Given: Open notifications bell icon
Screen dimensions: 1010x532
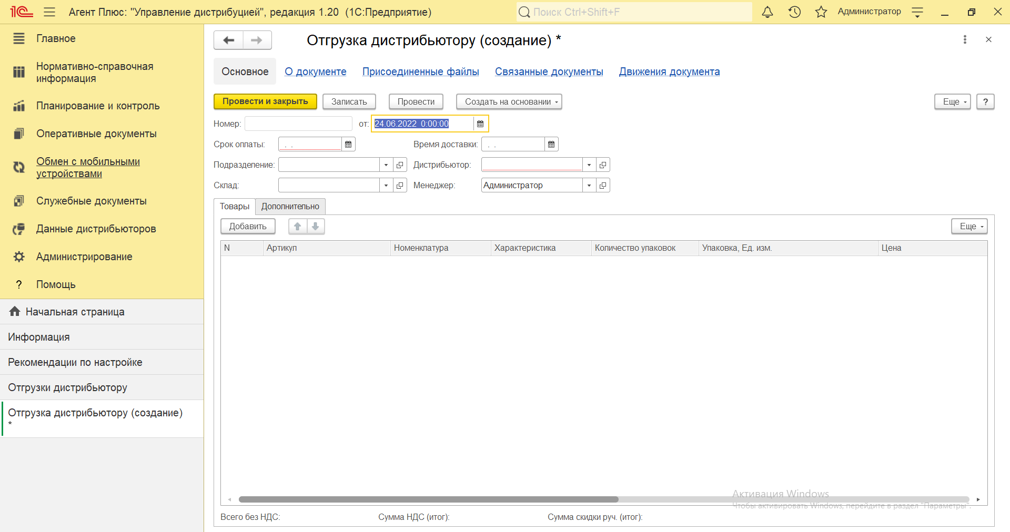Looking at the screenshot, I should click(x=767, y=12).
